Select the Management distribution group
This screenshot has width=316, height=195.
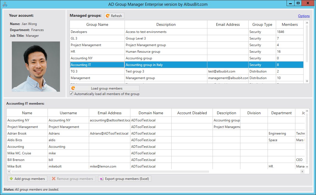96,78
